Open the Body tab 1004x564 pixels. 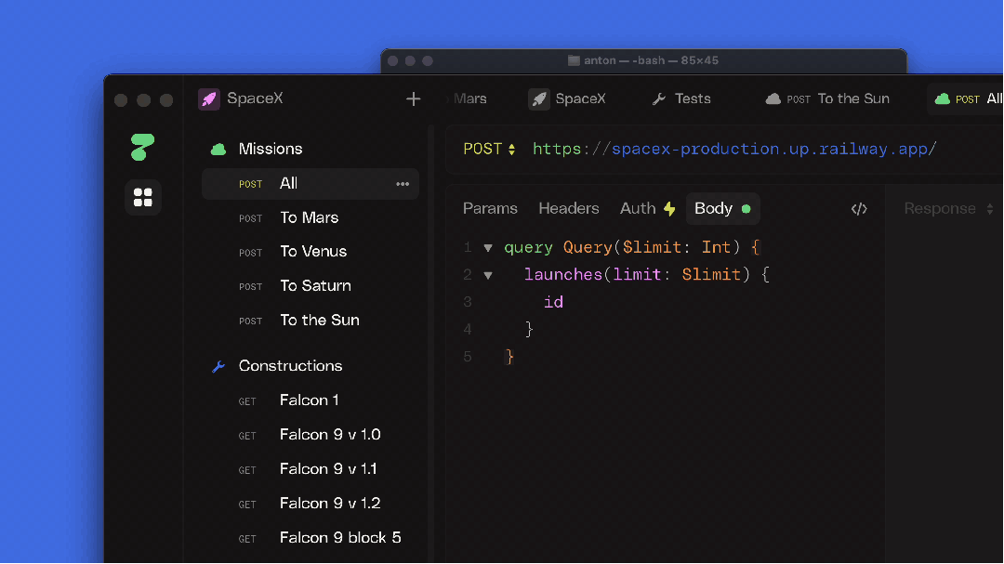point(723,209)
